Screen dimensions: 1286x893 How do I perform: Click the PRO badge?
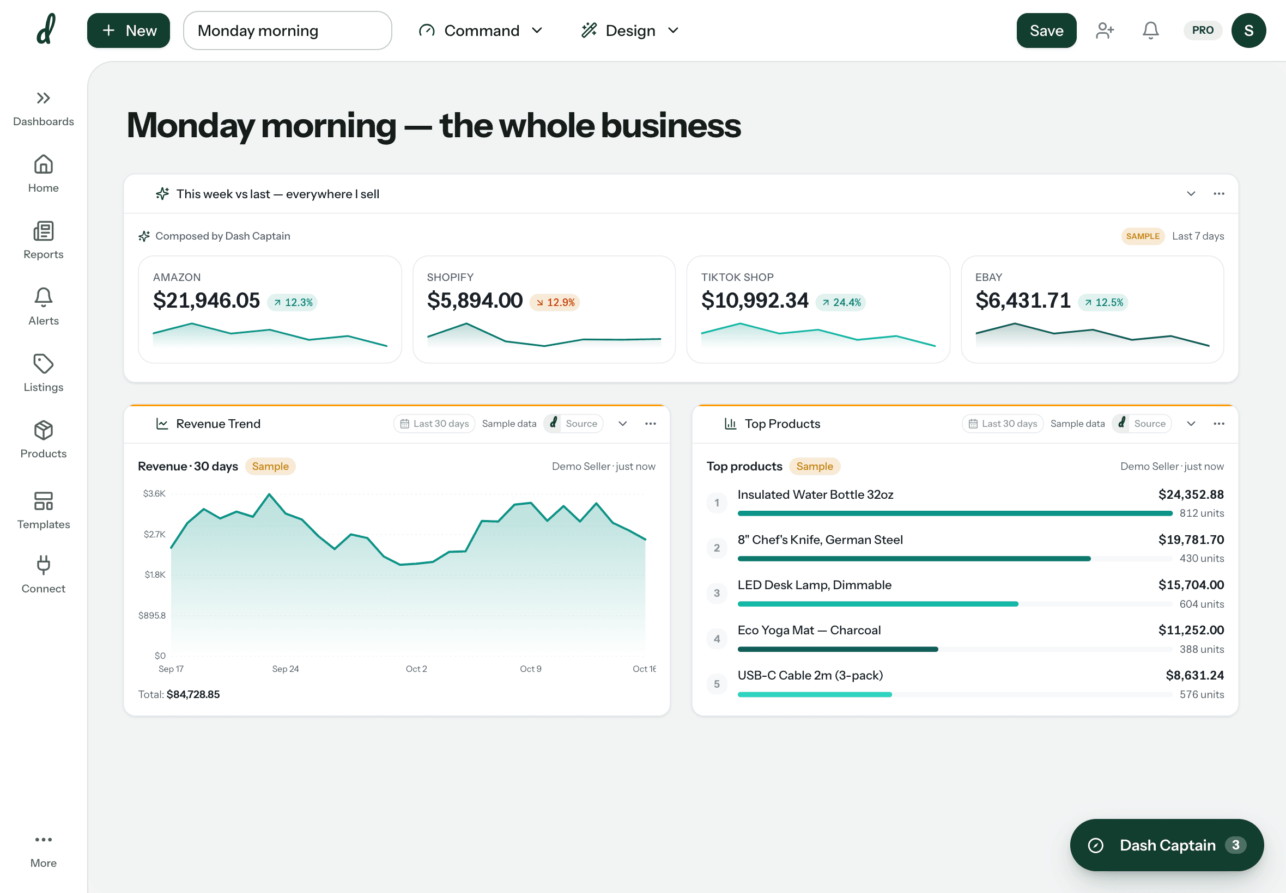1203,30
